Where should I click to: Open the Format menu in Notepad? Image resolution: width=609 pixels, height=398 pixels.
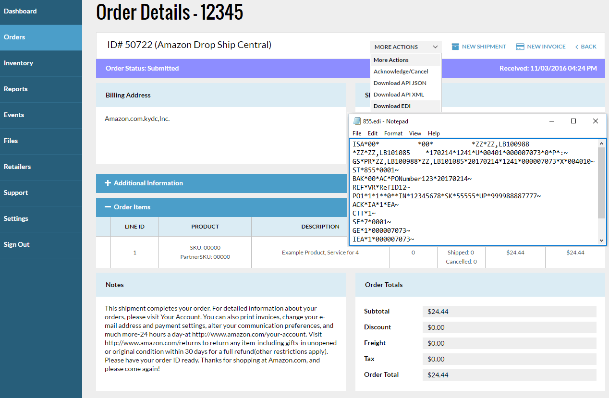pos(393,133)
